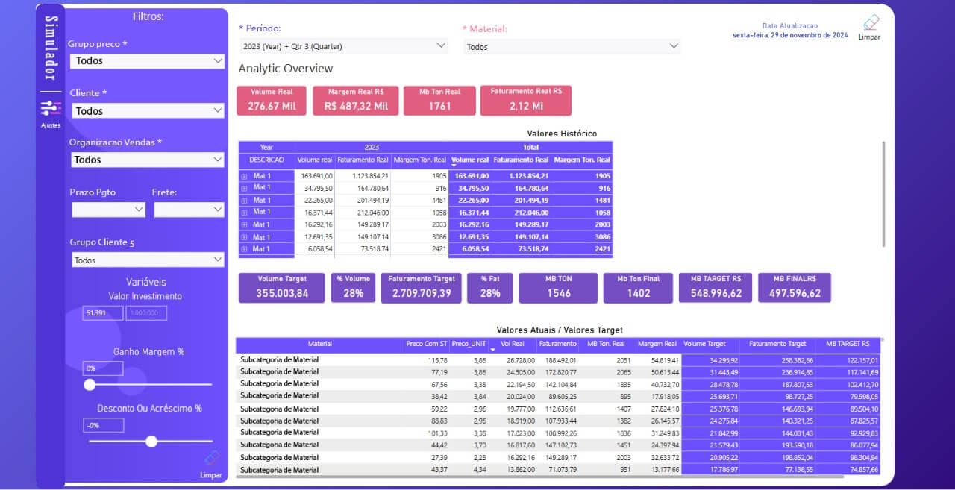Open the Período dropdown showing 2023 Qtr 3
955x490 pixels.
coord(342,46)
